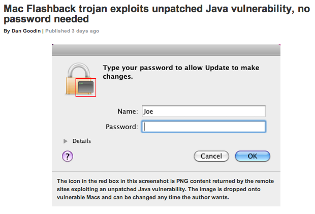The image size is (315, 214).
Task: Click the Details label text
Action: coord(82,141)
